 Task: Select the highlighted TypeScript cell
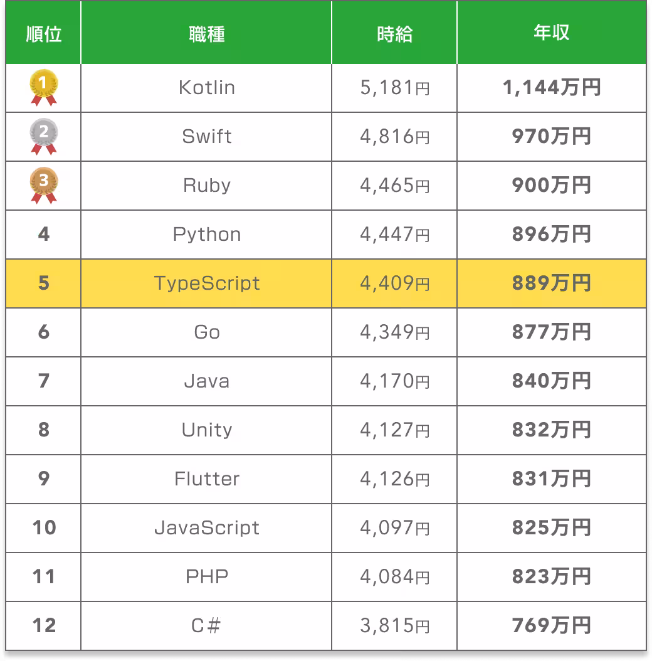coord(206,283)
